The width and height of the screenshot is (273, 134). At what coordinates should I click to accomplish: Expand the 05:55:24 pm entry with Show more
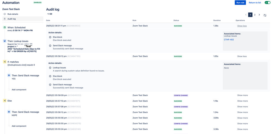coord(242,129)
